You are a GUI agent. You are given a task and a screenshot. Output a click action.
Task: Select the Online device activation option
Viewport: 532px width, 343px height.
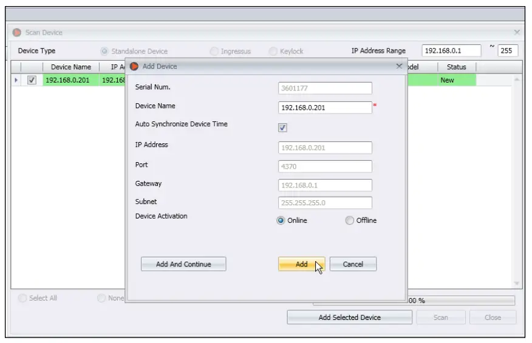point(281,220)
